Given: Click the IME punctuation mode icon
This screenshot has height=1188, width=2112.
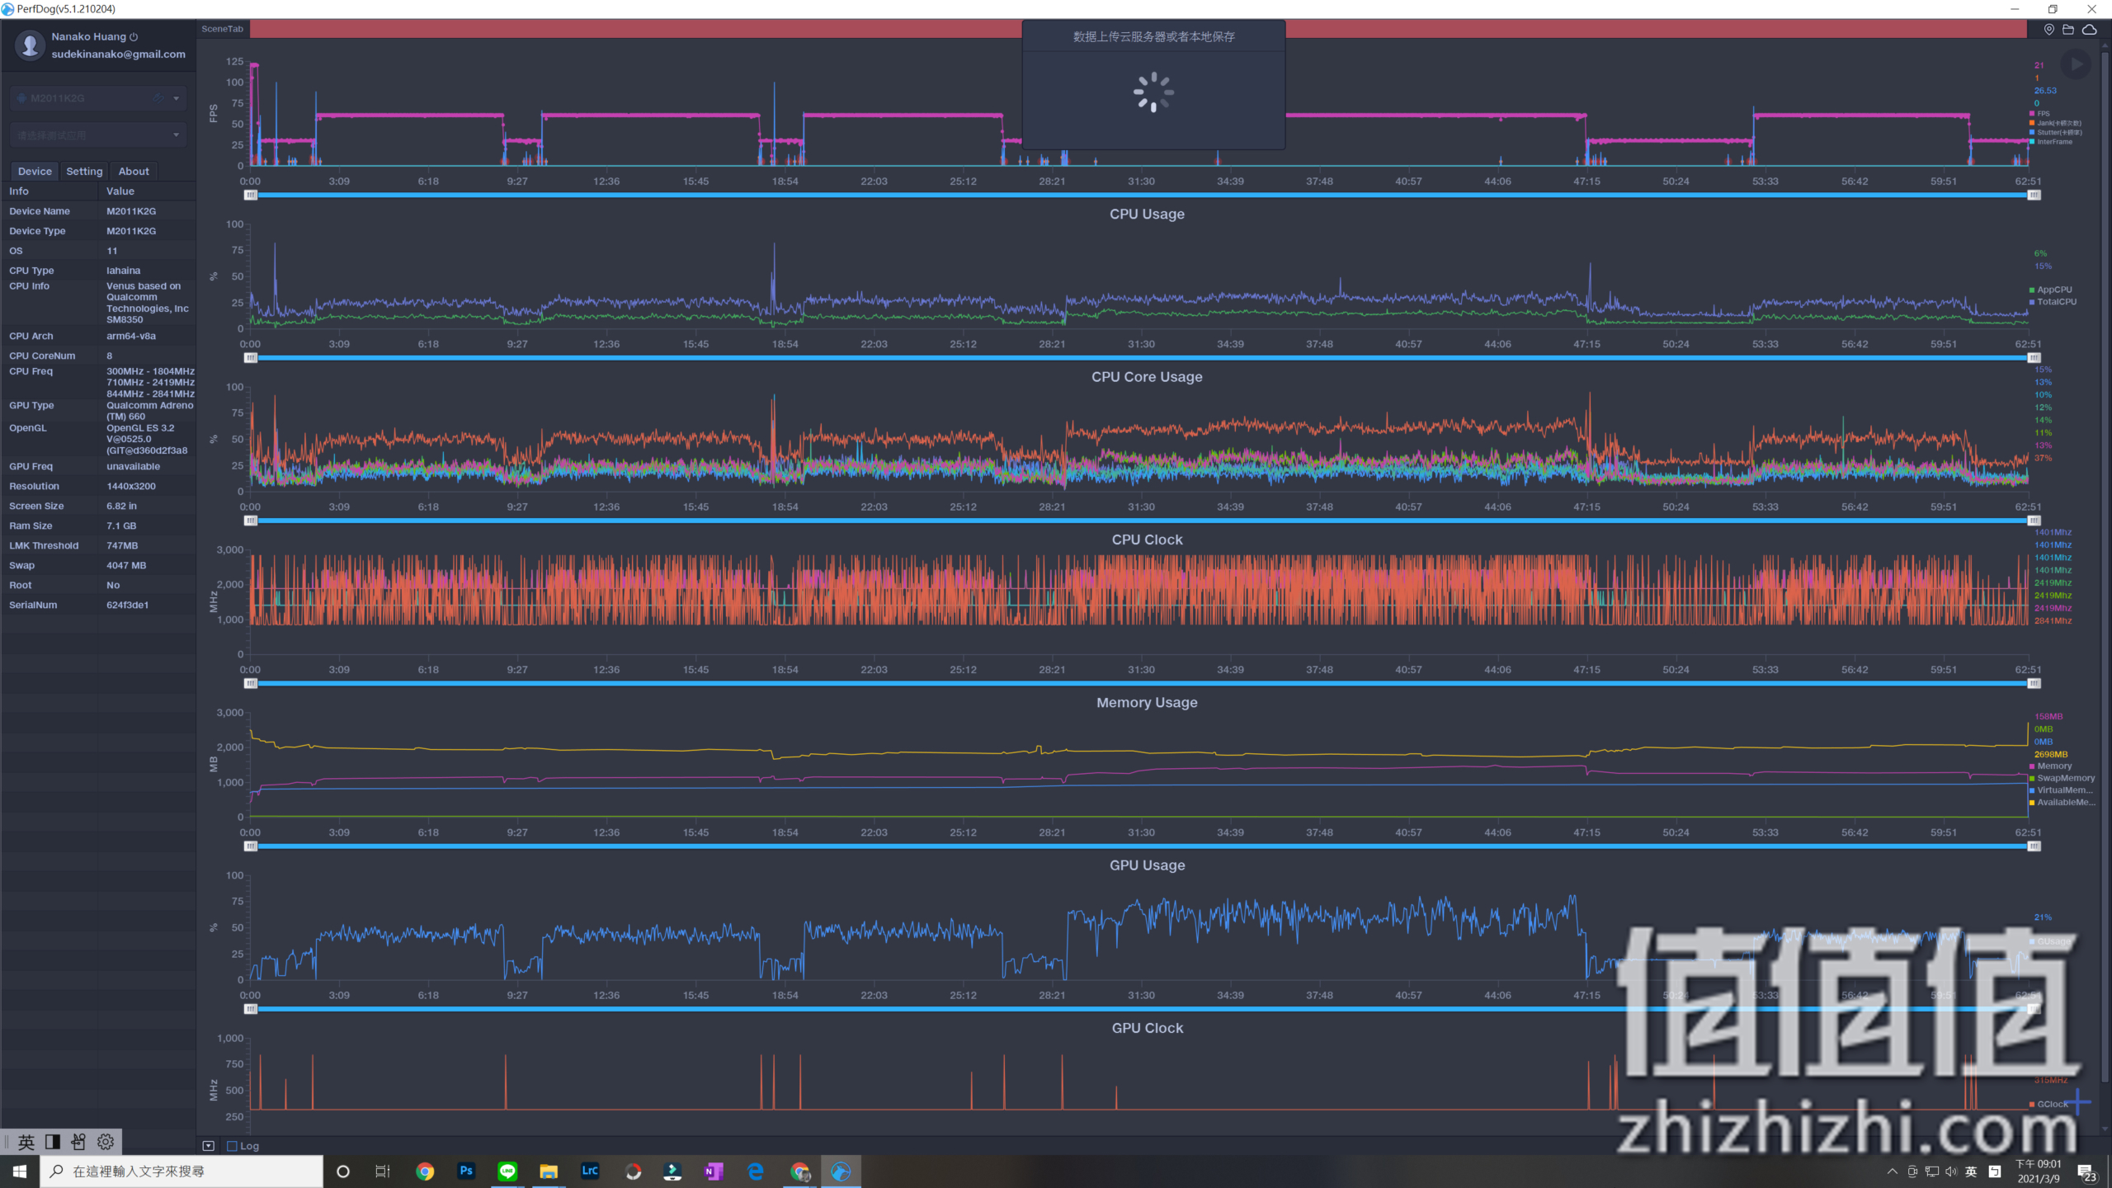Looking at the screenshot, I should tap(78, 1143).
